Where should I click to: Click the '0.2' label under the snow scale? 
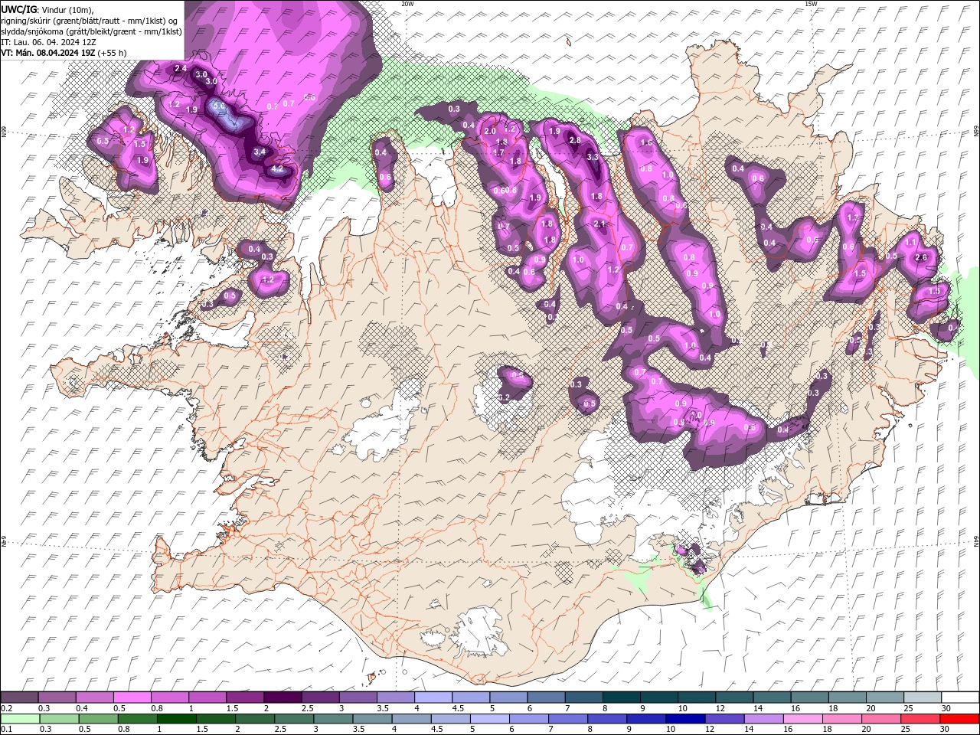7,708
